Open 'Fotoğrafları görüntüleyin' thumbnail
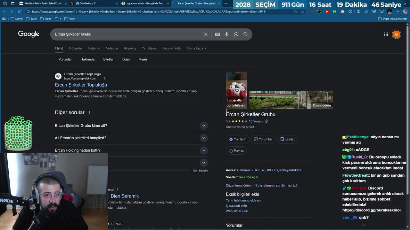This screenshot has height=230, width=410. [x=236, y=90]
